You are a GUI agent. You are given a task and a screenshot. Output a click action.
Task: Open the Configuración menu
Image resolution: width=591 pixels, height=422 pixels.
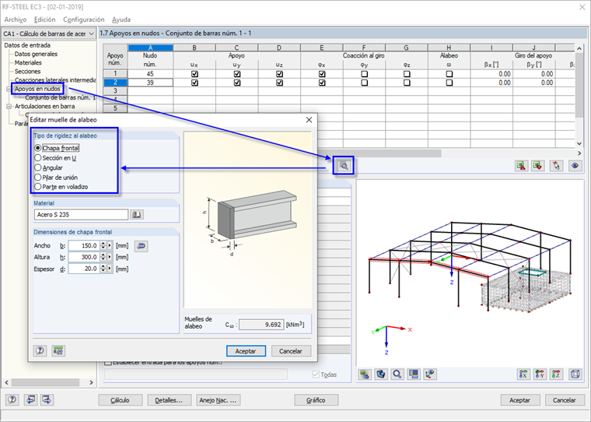(84, 19)
